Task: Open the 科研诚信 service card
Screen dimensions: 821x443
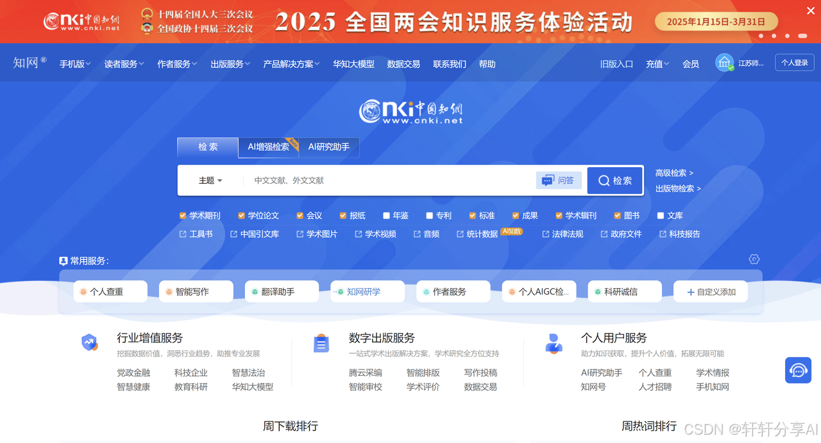Action: coord(625,291)
